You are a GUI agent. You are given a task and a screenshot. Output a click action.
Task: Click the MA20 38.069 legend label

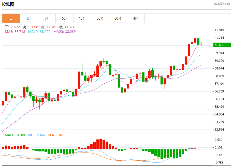(x=64, y=32)
